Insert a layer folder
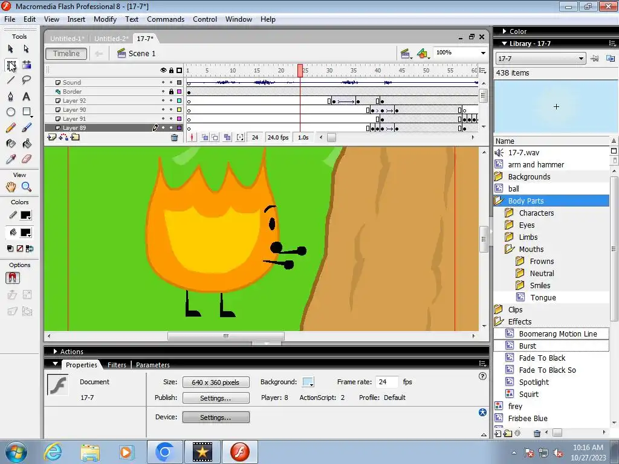This screenshot has width=619, height=464. (75, 137)
